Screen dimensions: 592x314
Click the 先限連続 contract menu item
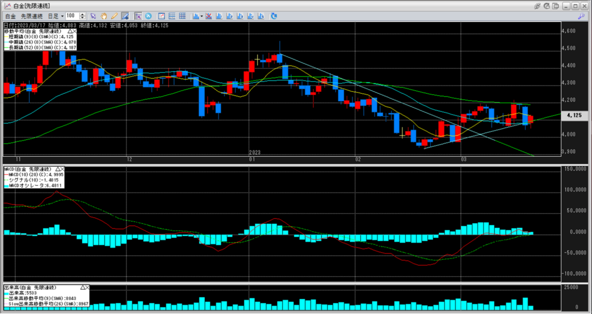pos(31,16)
